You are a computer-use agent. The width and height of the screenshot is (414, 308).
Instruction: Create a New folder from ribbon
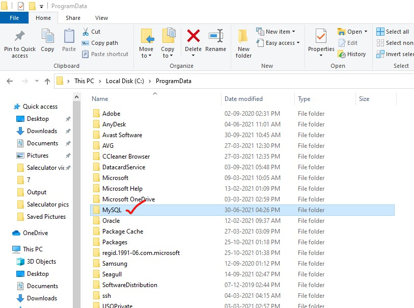pyautogui.click(x=243, y=44)
